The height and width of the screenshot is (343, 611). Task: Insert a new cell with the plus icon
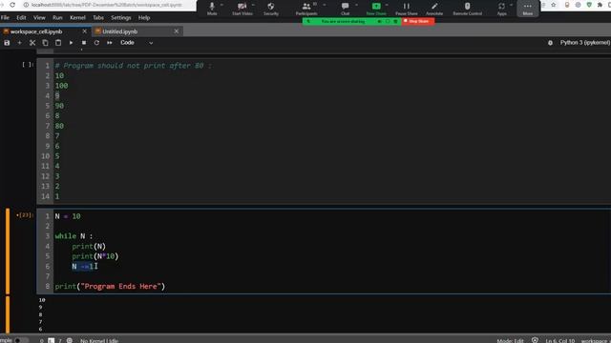point(19,43)
